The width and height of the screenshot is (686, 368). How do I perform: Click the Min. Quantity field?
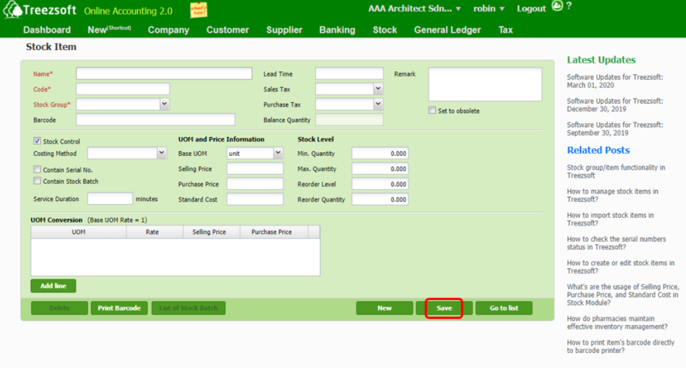[380, 153]
